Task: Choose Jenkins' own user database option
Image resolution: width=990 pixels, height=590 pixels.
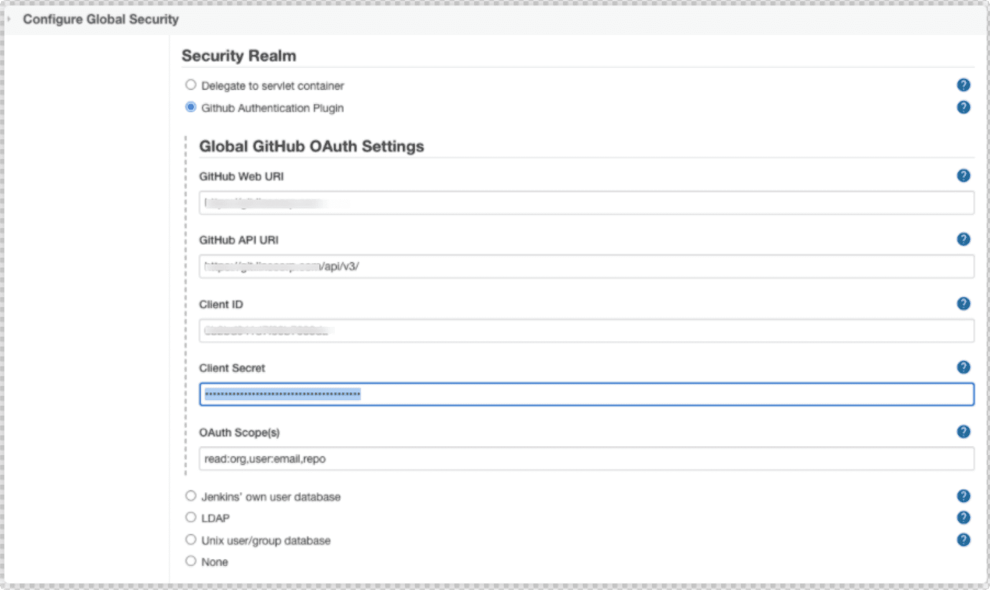Action: pos(190,496)
